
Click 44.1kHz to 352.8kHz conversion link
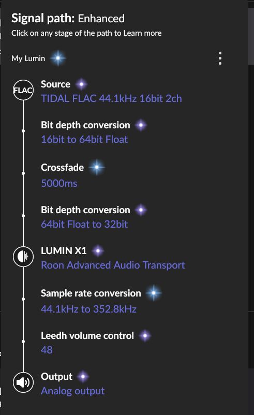(88, 309)
